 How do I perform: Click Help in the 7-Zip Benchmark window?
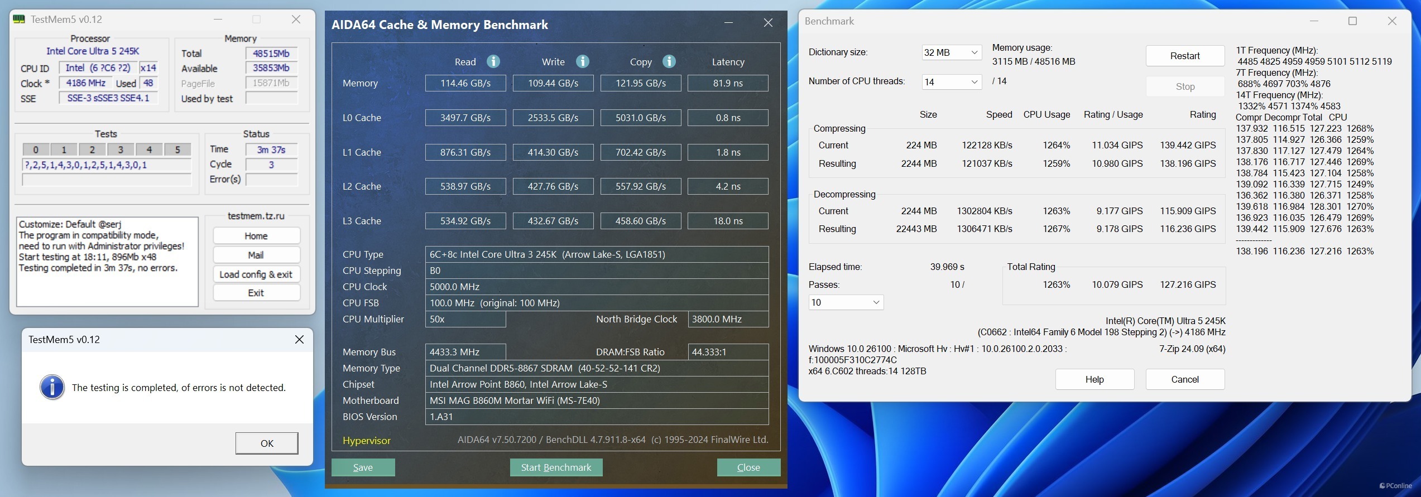click(x=1094, y=379)
